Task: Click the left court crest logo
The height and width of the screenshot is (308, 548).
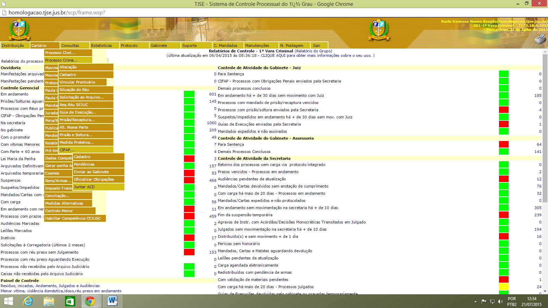Action: pos(19,29)
